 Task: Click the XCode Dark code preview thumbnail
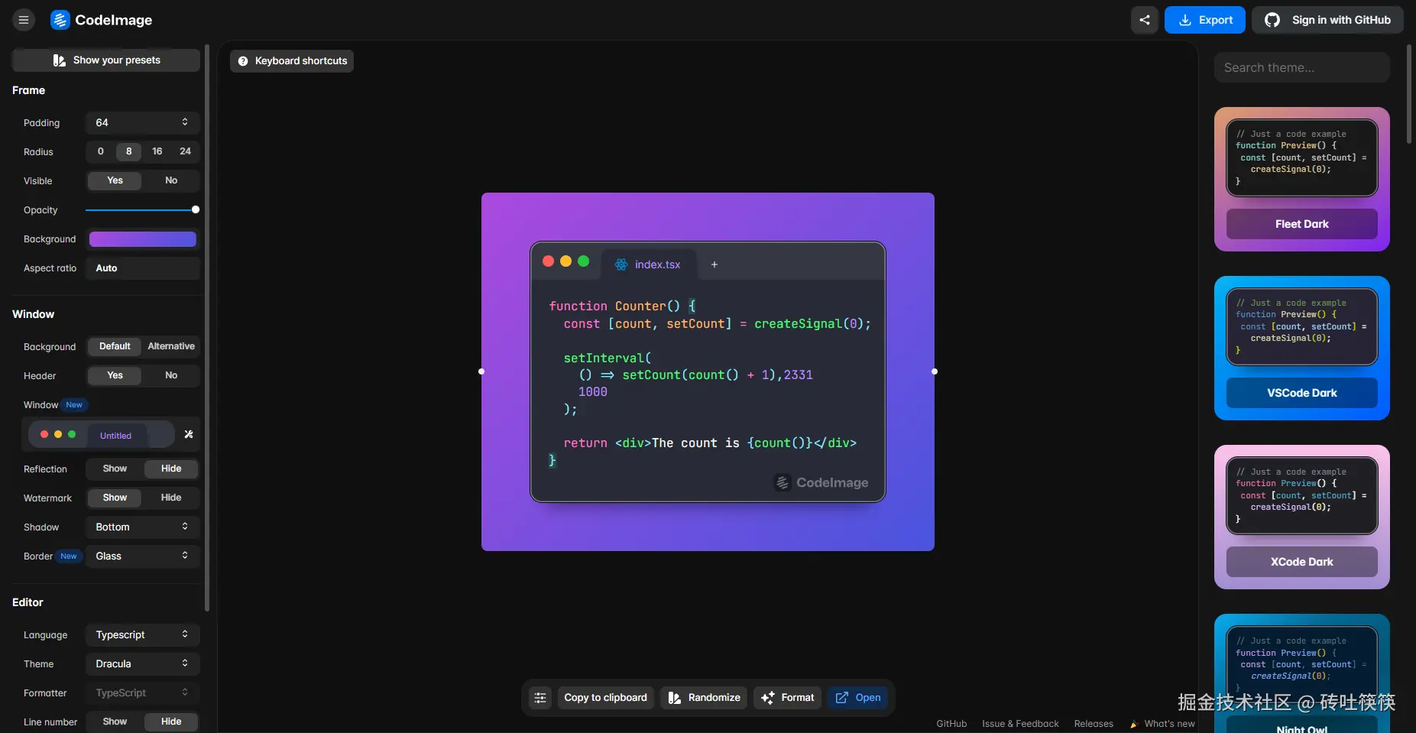coord(1301,496)
